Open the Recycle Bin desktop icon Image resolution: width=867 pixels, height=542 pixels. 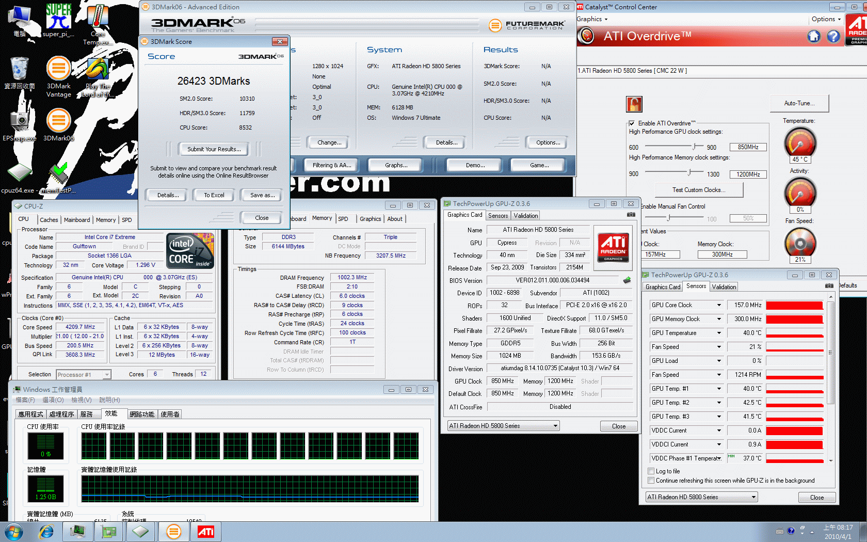(20, 73)
